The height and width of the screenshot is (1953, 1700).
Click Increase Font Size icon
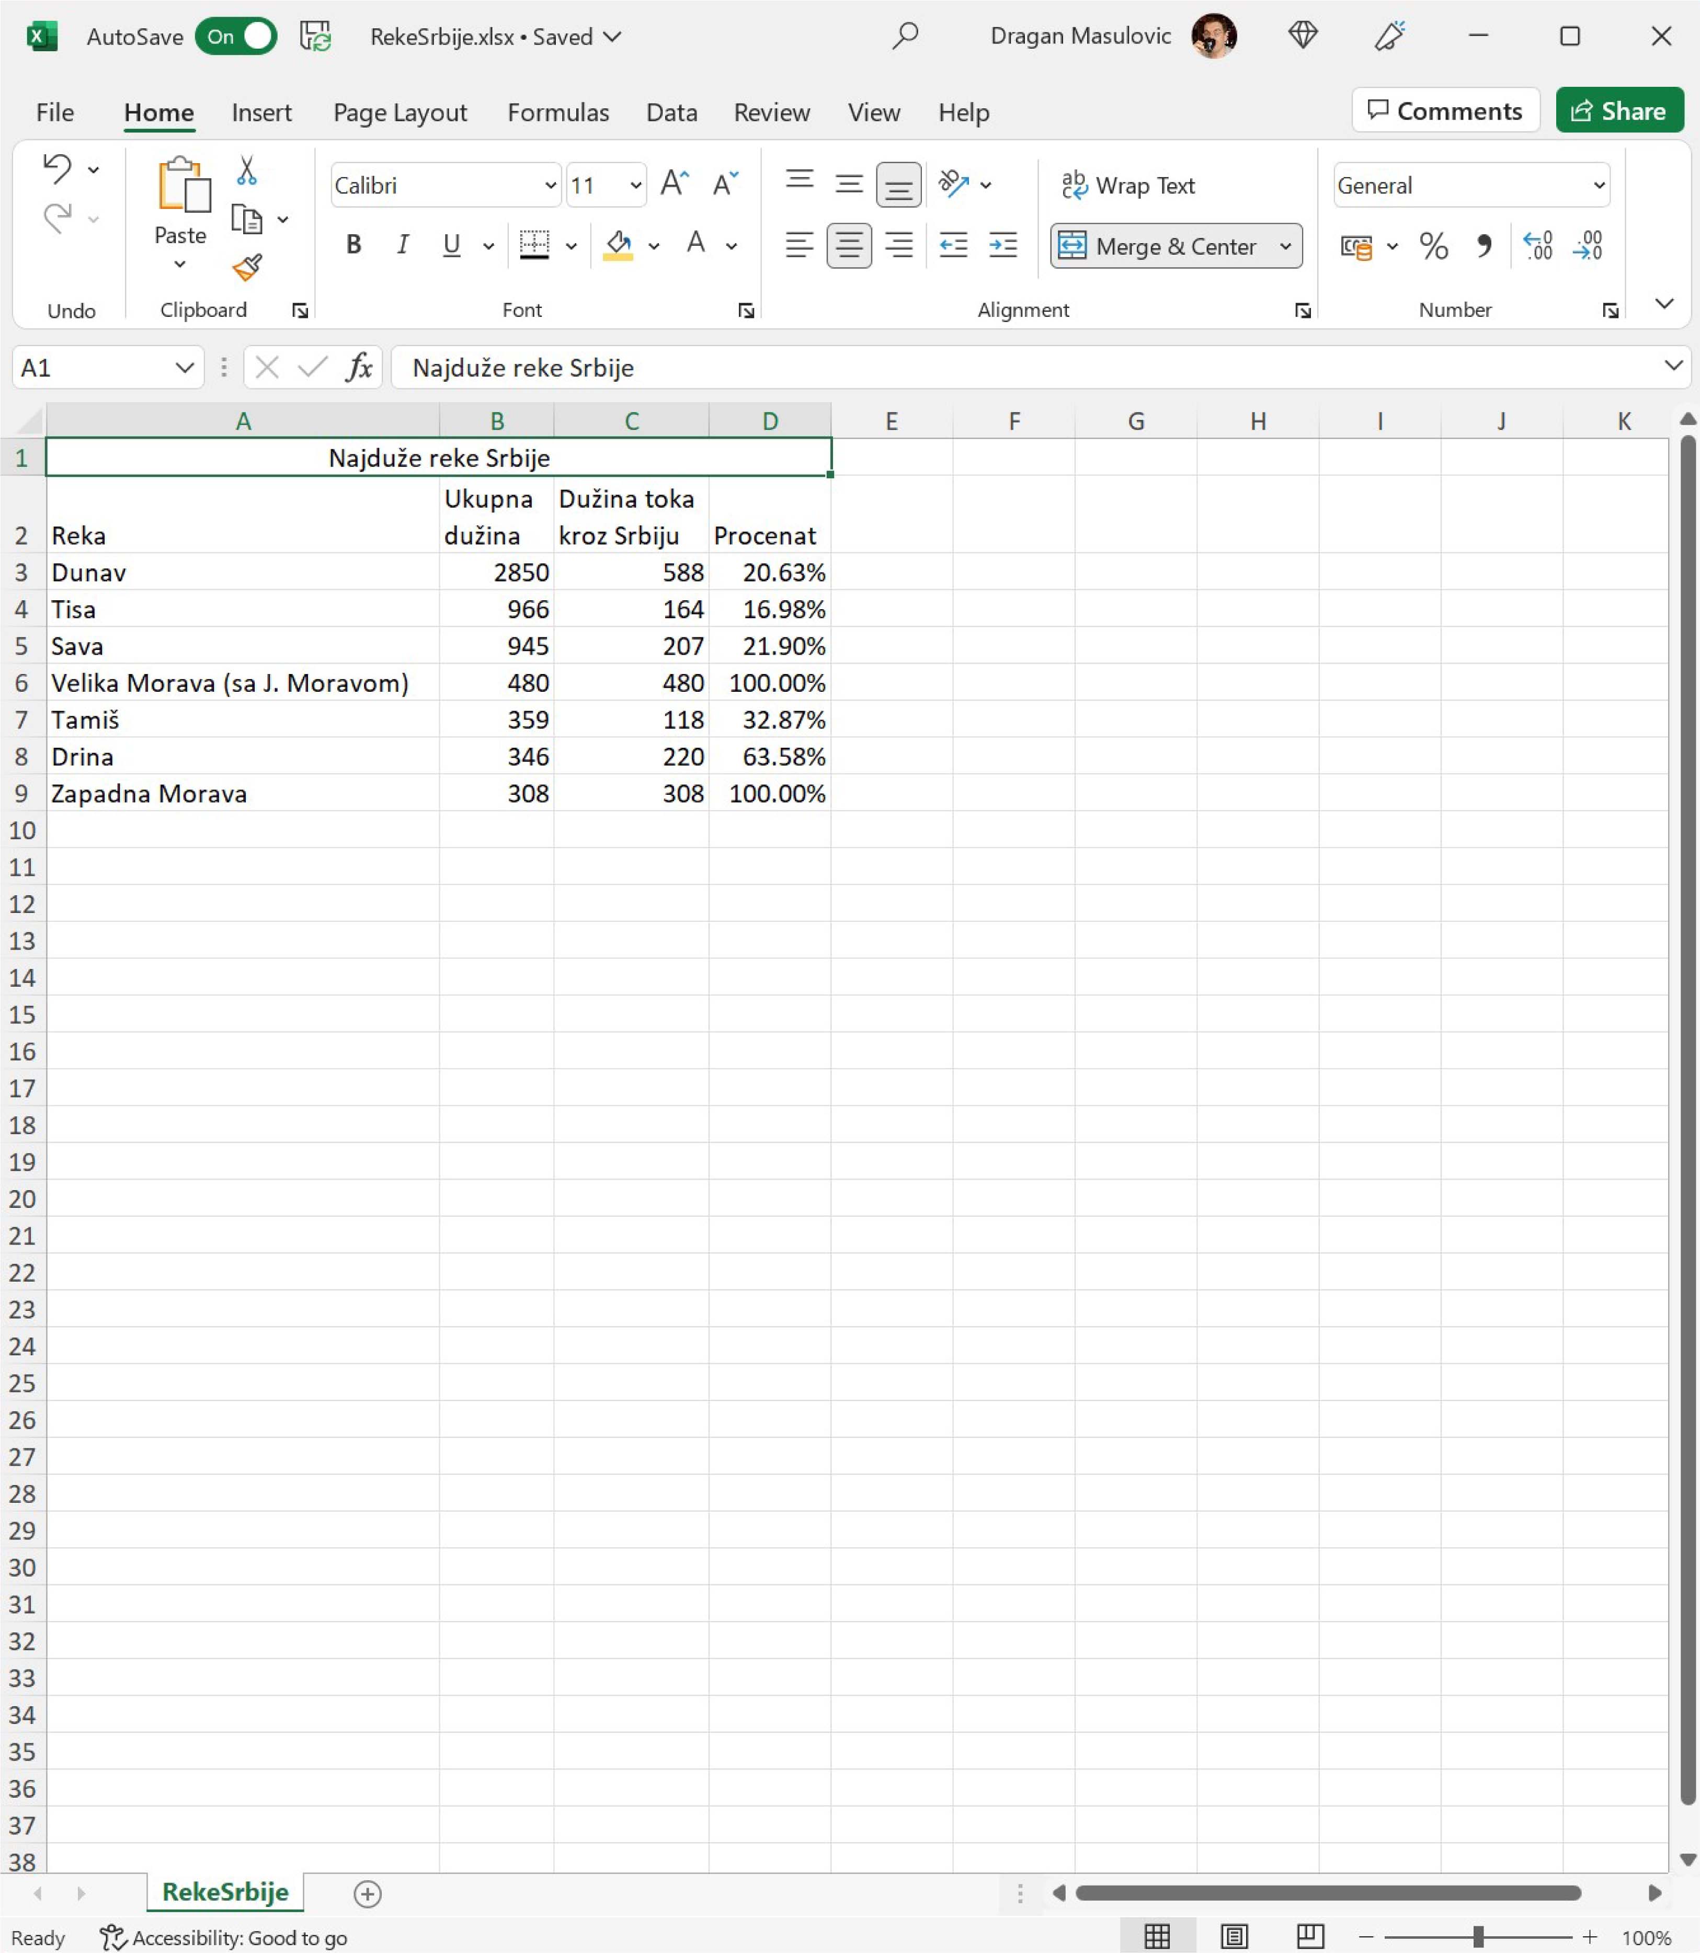(x=675, y=184)
